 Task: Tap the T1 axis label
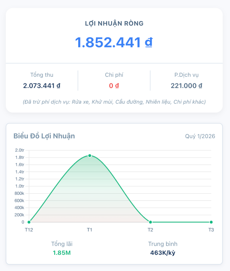90,230
